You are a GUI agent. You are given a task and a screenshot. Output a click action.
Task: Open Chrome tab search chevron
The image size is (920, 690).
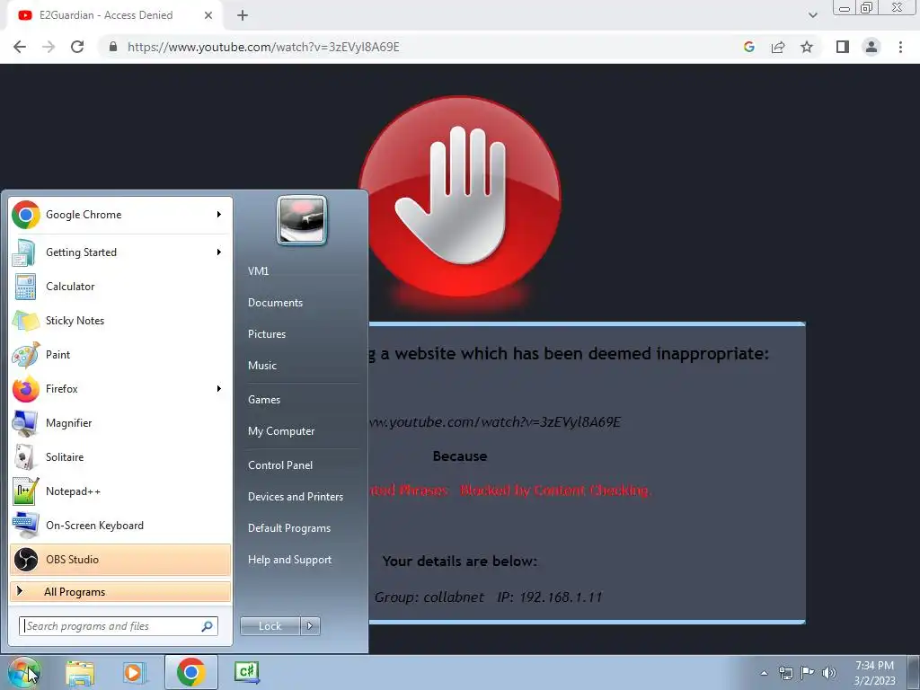click(x=812, y=15)
